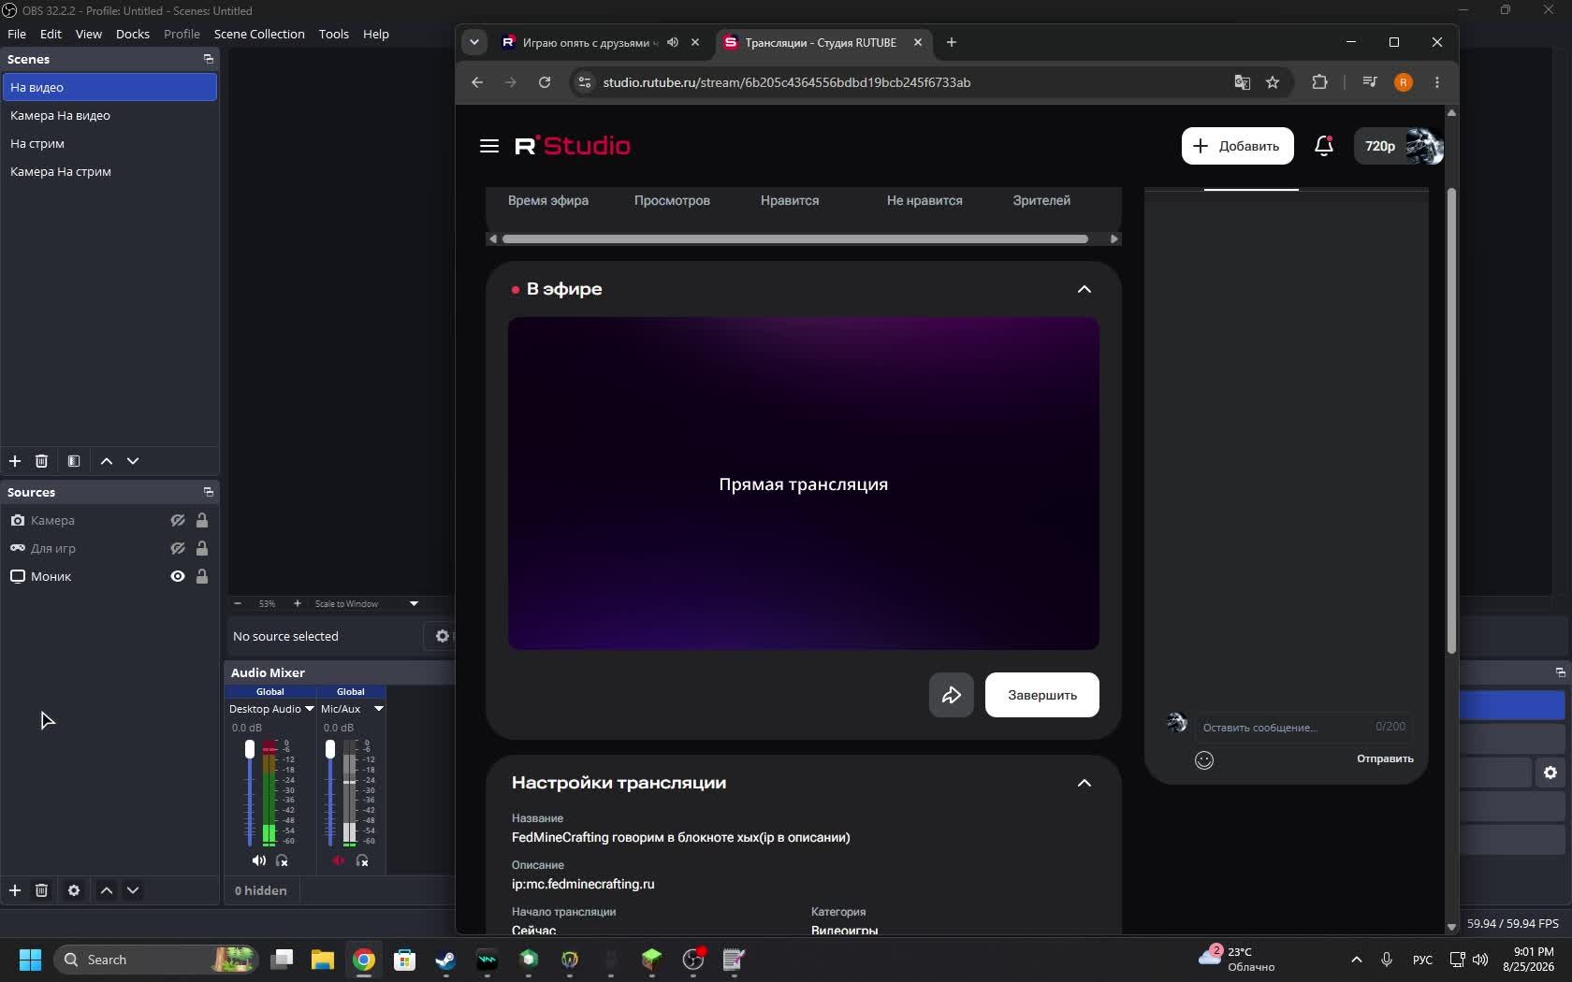This screenshot has height=982, width=1572.
Task: Move source up in Sources toolbar
Action: pos(107,890)
